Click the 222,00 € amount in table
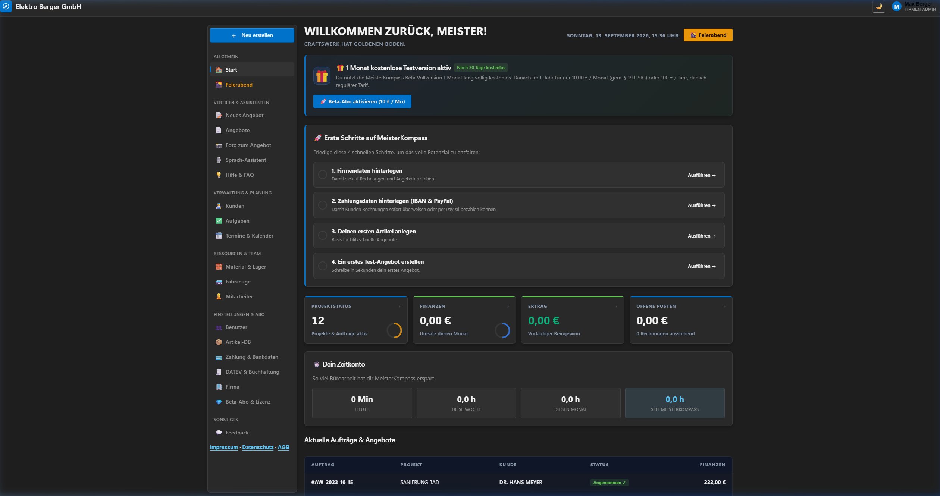This screenshot has height=496, width=940. (x=715, y=482)
